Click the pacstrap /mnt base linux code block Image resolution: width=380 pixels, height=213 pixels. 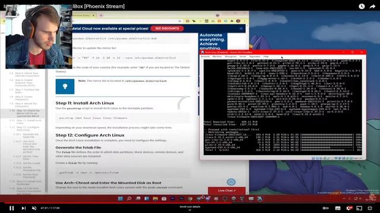[x=123, y=118]
